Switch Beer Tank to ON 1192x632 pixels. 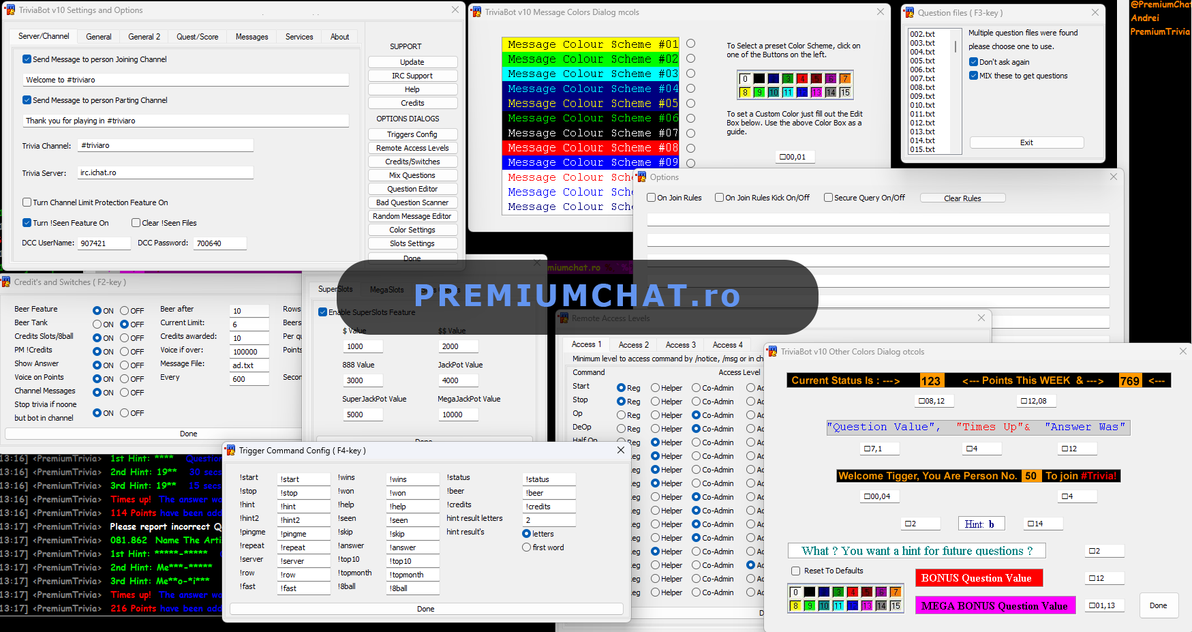(x=97, y=325)
